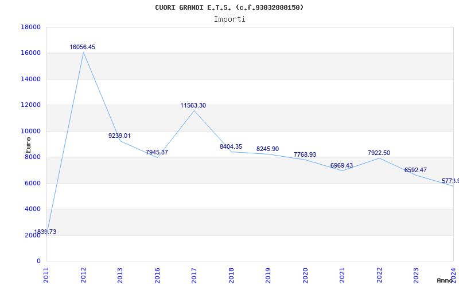Image resolution: width=459 pixels, height=286 pixels.
Task: Select the 8245.90 data label
Action: (x=267, y=149)
